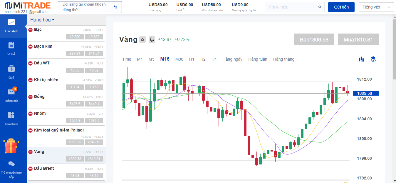Click the Tìm kí hiệu search field
Viewport: 396px width, 183px height.
pos(292,7)
